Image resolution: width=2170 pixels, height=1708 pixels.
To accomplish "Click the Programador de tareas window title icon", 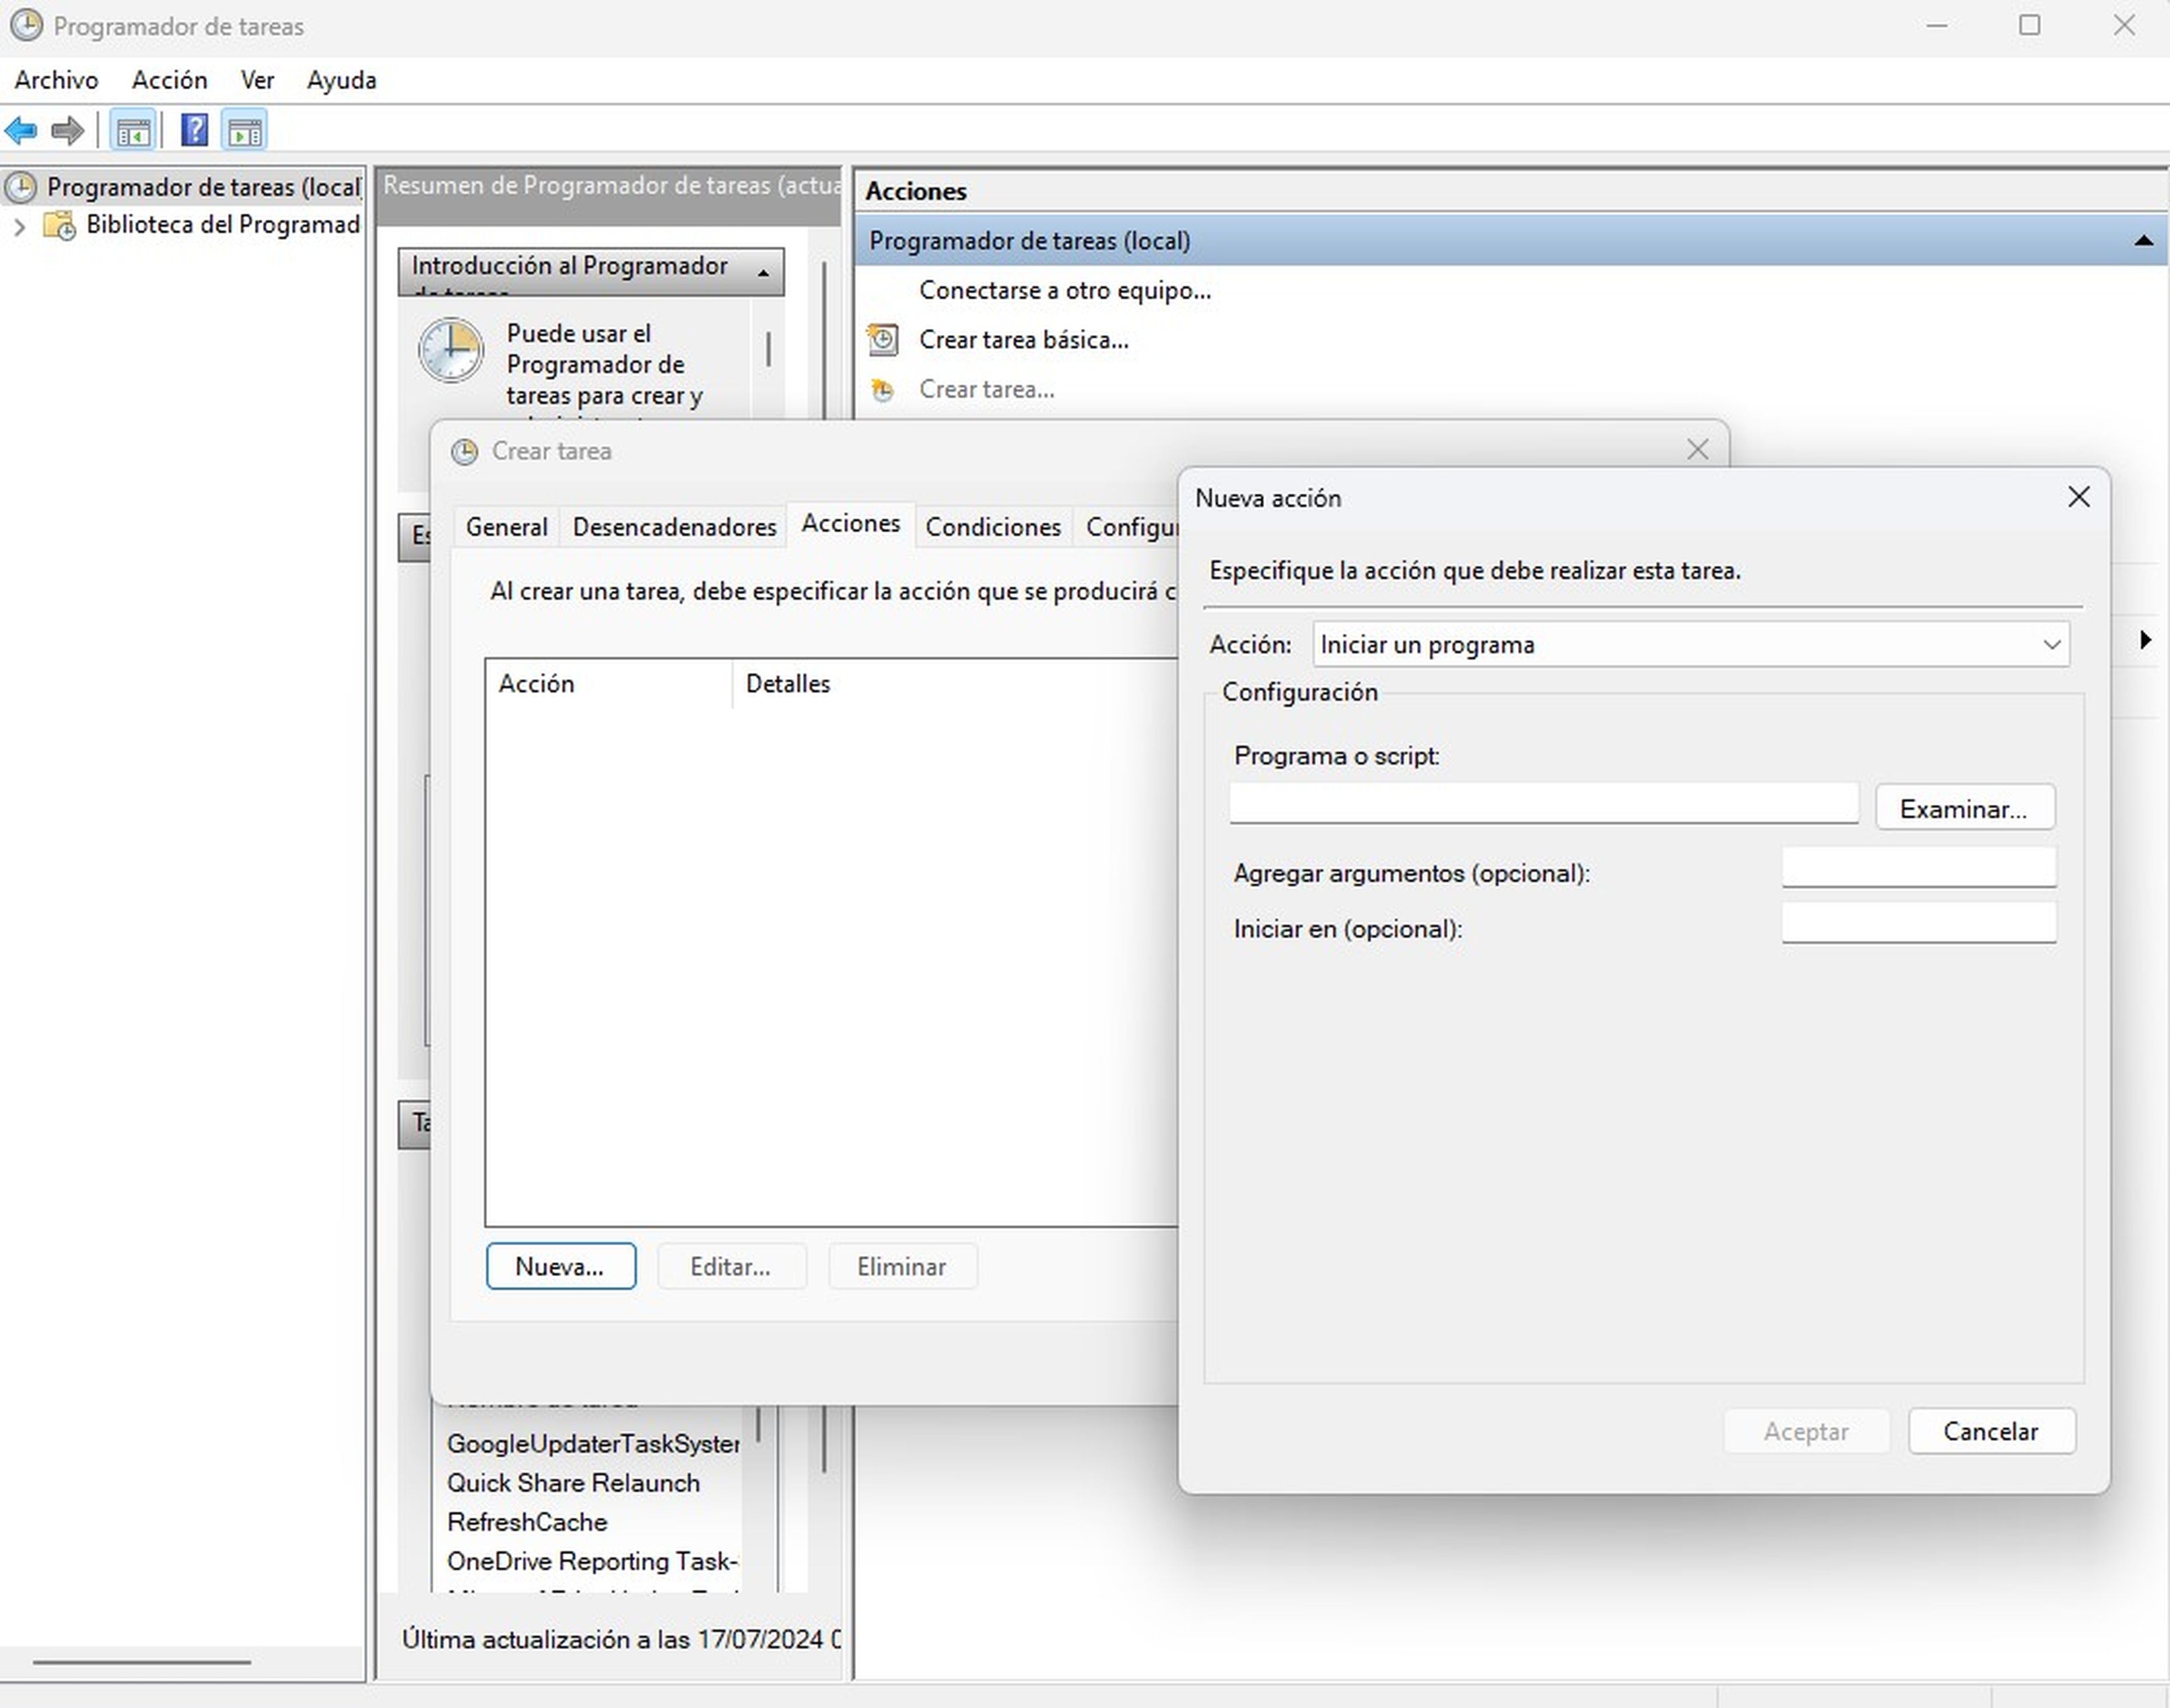I will coord(27,26).
